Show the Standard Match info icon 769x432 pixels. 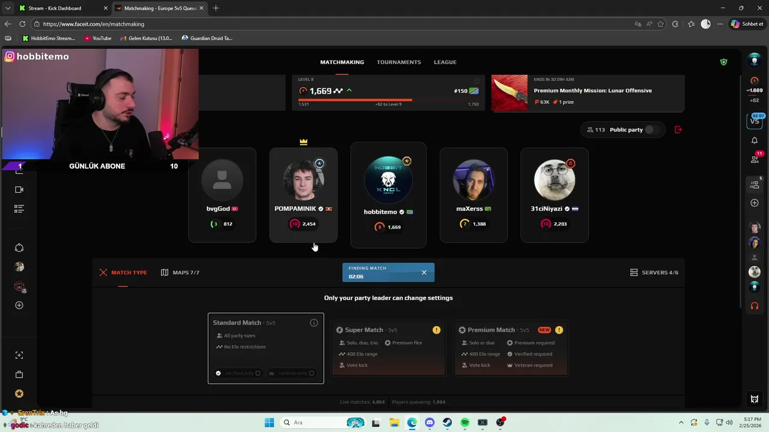(x=314, y=323)
